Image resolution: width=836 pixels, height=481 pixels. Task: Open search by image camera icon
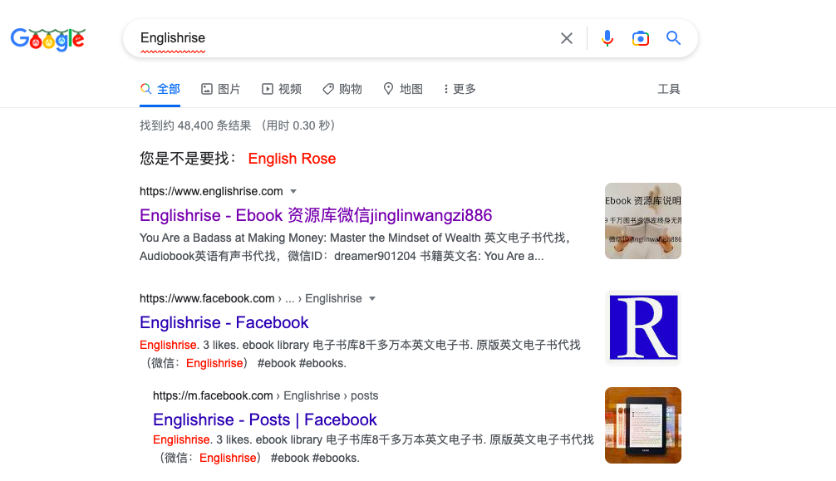[641, 38]
